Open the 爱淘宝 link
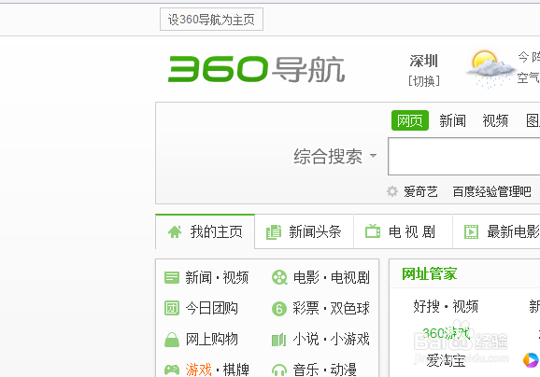The image size is (540, 377). click(446, 360)
